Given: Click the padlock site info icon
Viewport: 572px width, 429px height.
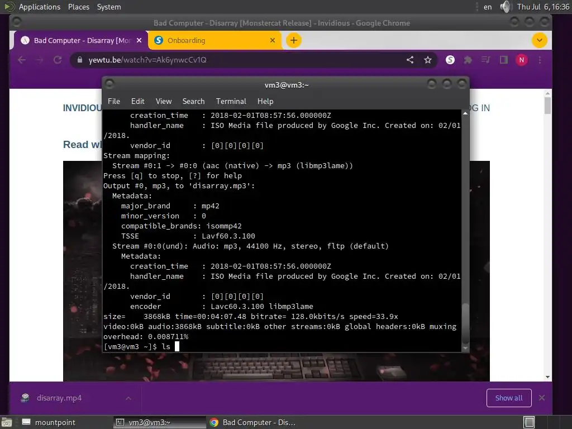Looking at the screenshot, I should (x=80, y=60).
